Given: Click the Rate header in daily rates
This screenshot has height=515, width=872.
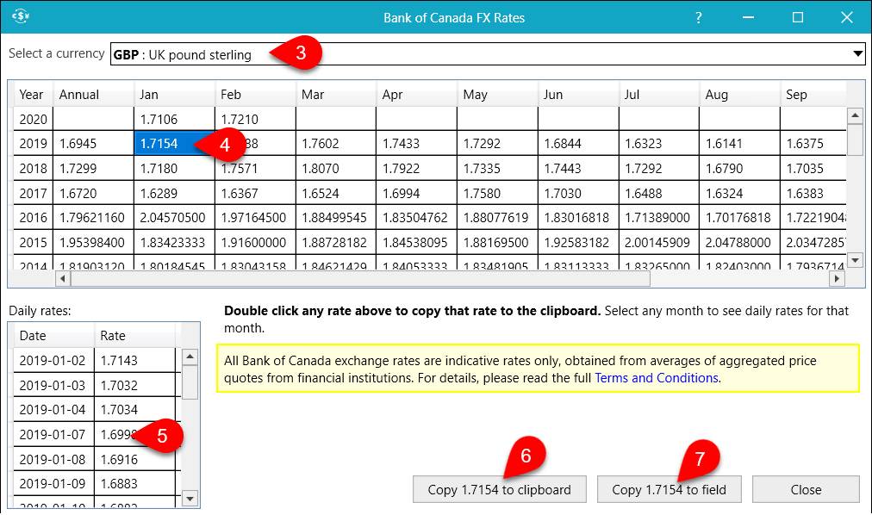Looking at the screenshot, I should (x=135, y=336).
